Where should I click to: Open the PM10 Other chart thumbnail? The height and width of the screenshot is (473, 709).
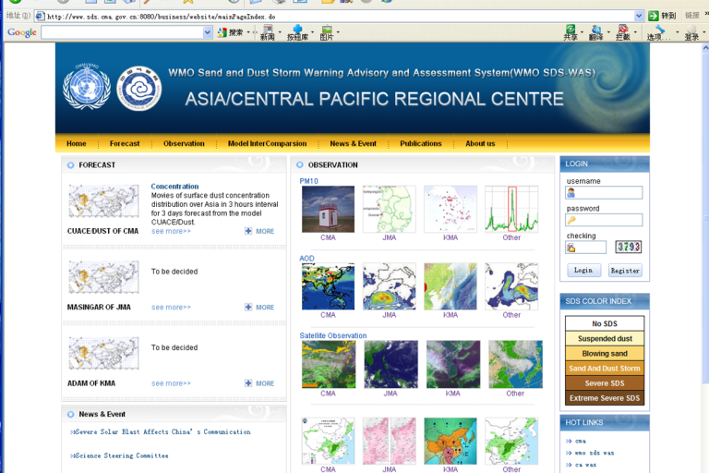511,209
